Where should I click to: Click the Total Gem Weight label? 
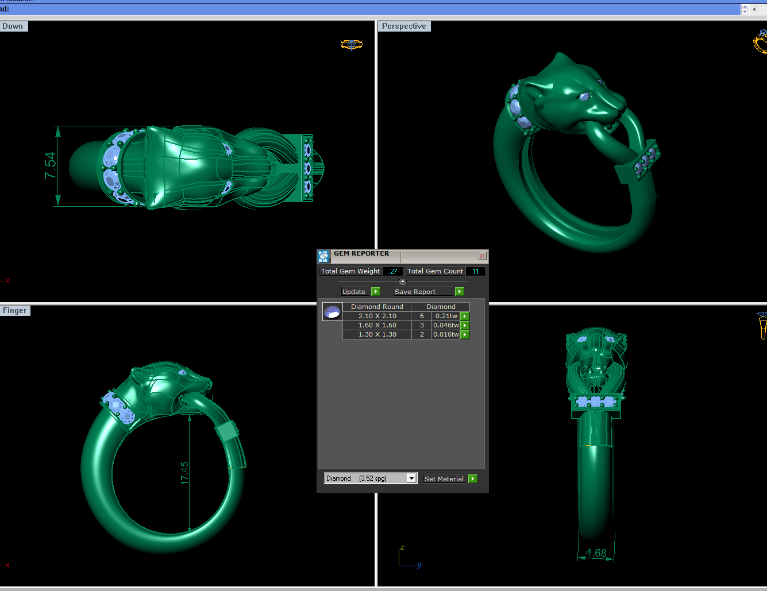click(x=350, y=271)
